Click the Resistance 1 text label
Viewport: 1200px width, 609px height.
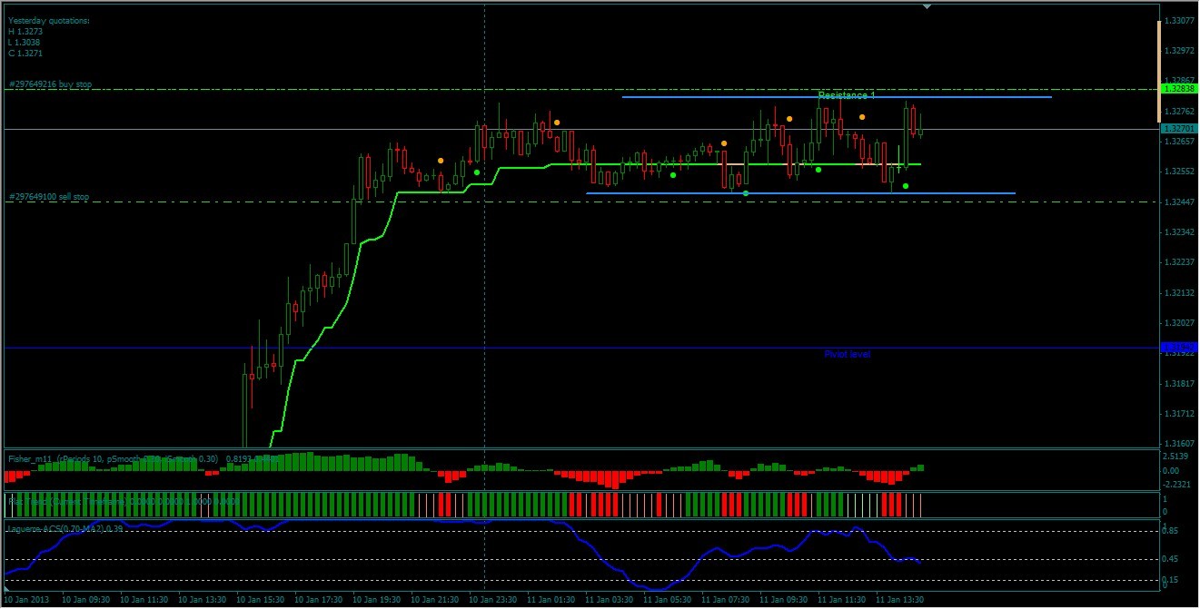[847, 95]
